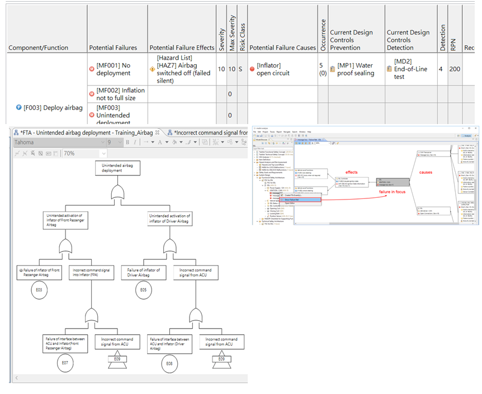Click the red MF001 No deployment failure icon
Screen dimensions: 482x394
[x=92, y=69]
